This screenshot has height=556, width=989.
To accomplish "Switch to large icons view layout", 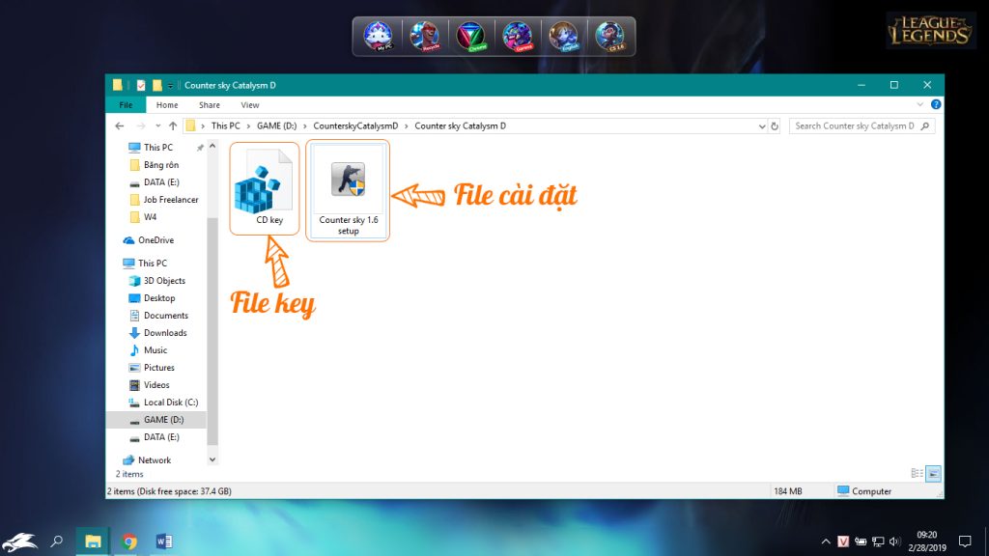I will (x=934, y=473).
